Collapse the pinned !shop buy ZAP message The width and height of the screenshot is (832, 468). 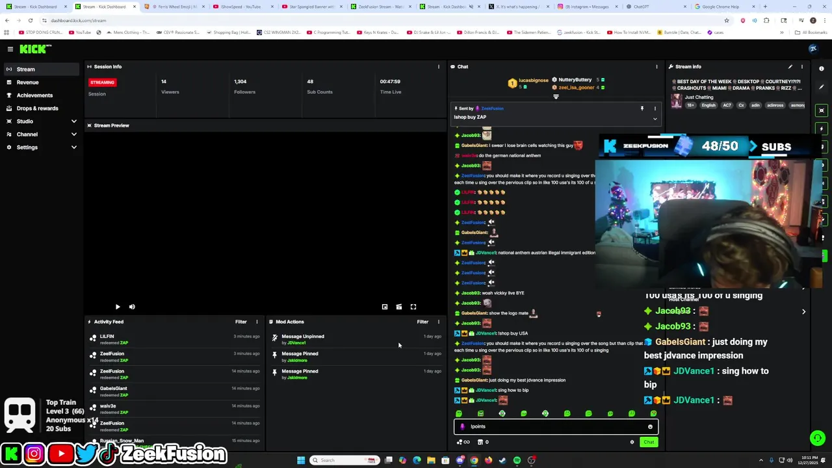pyautogui.click(x=655, y=119)
